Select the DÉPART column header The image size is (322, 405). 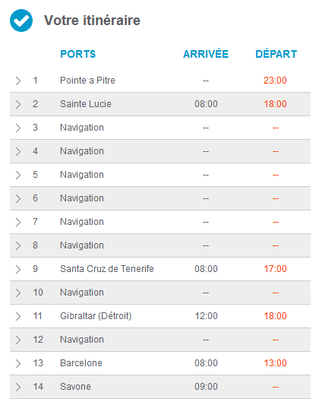pyautogui.click(x=276, y=54)
